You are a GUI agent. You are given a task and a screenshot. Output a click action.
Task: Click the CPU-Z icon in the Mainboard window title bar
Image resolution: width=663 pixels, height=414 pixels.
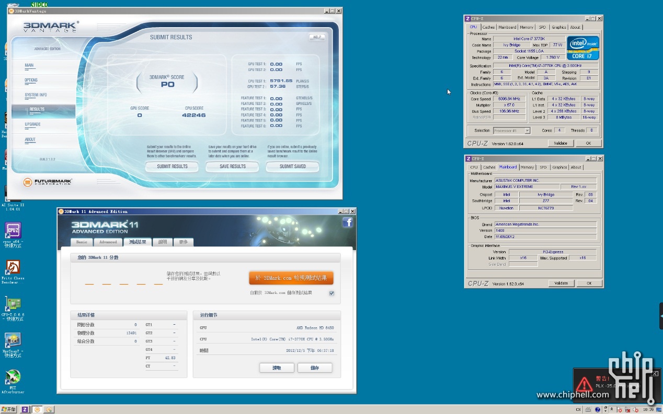467,158
